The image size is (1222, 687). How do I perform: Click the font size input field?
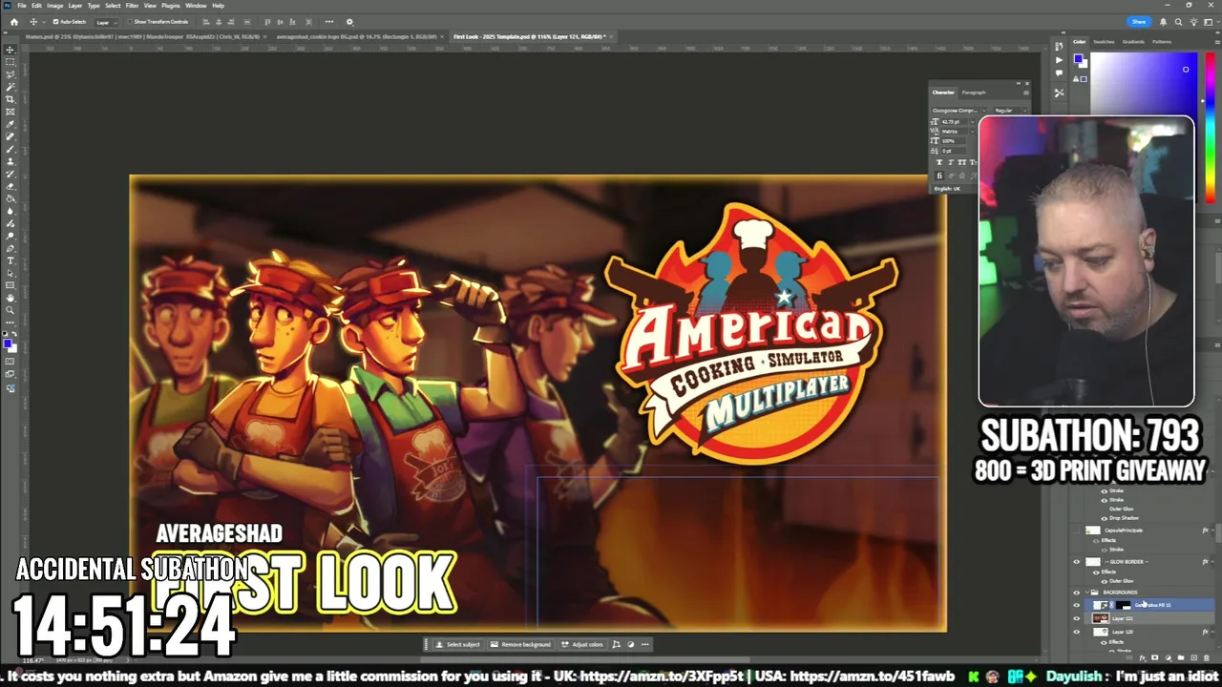[953, 122]
